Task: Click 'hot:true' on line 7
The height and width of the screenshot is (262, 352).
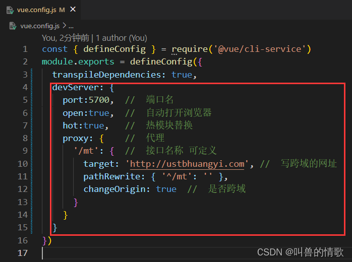Action: pos(83,125)
